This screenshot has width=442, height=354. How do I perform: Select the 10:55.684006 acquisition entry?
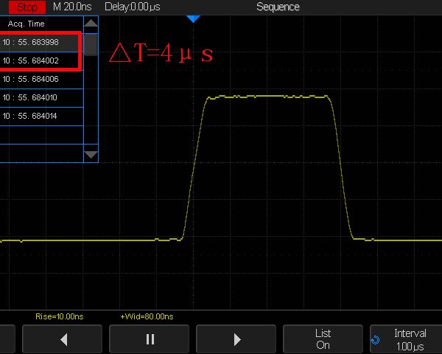click(40, 79)
